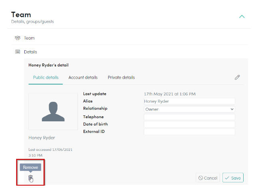The height and width of the screenshot is (188, 258).
Task: Click the Remove tooltip label
Action: point(30,167)
